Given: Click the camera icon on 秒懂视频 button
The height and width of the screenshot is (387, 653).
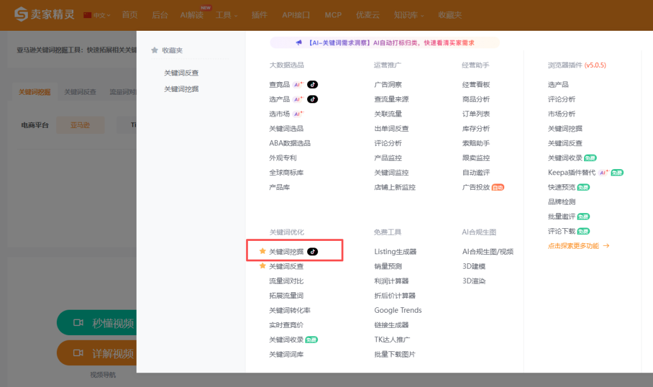Looking at the screenshot, I should (x=78, y=322).
